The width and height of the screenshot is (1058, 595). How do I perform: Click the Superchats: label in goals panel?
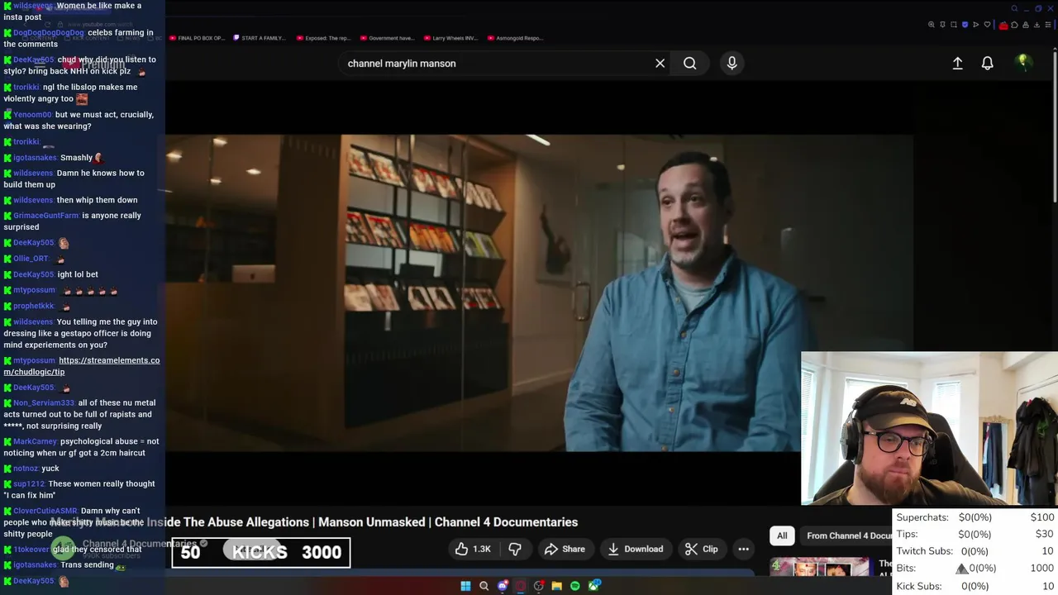coord(922,517)
